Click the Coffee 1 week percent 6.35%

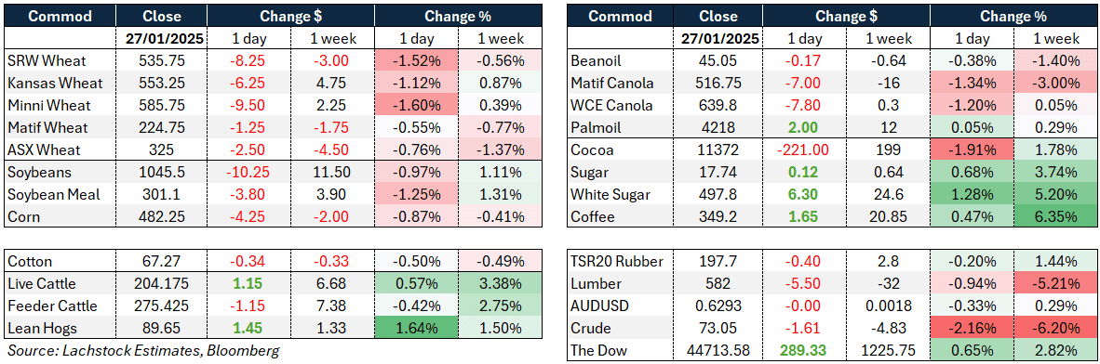1051,217
